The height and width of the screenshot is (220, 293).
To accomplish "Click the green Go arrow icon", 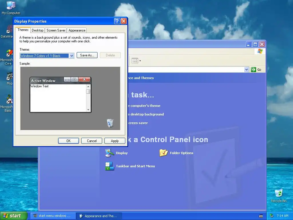I will point(254,70).
